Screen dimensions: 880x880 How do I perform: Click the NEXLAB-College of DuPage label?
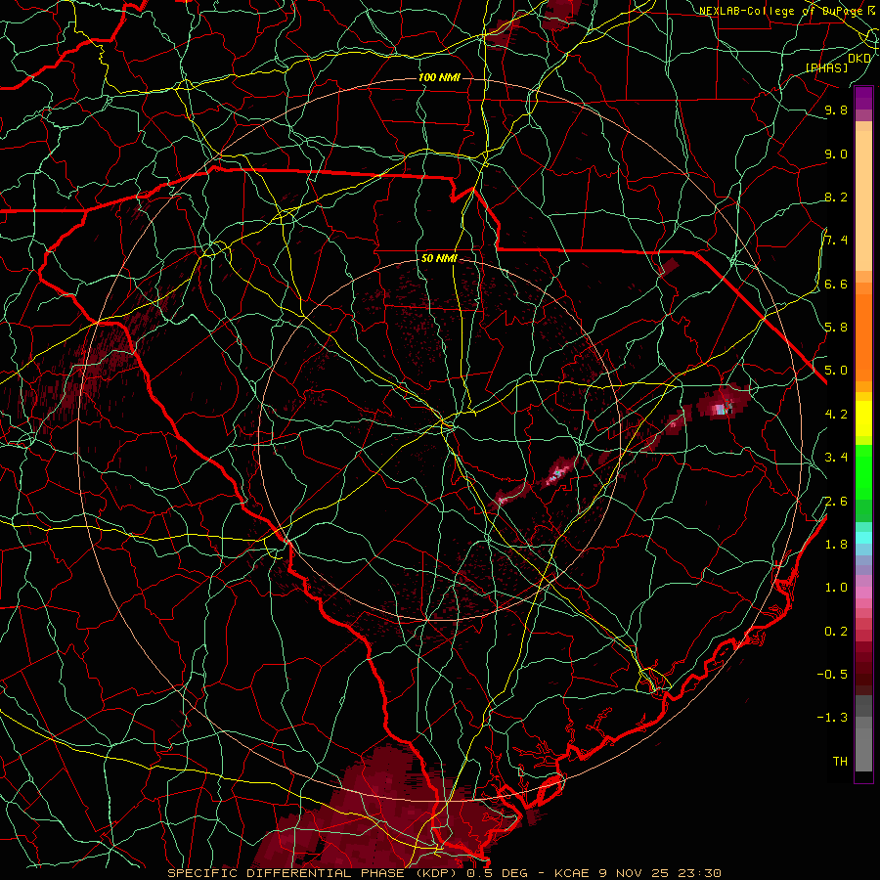point(788,11)
